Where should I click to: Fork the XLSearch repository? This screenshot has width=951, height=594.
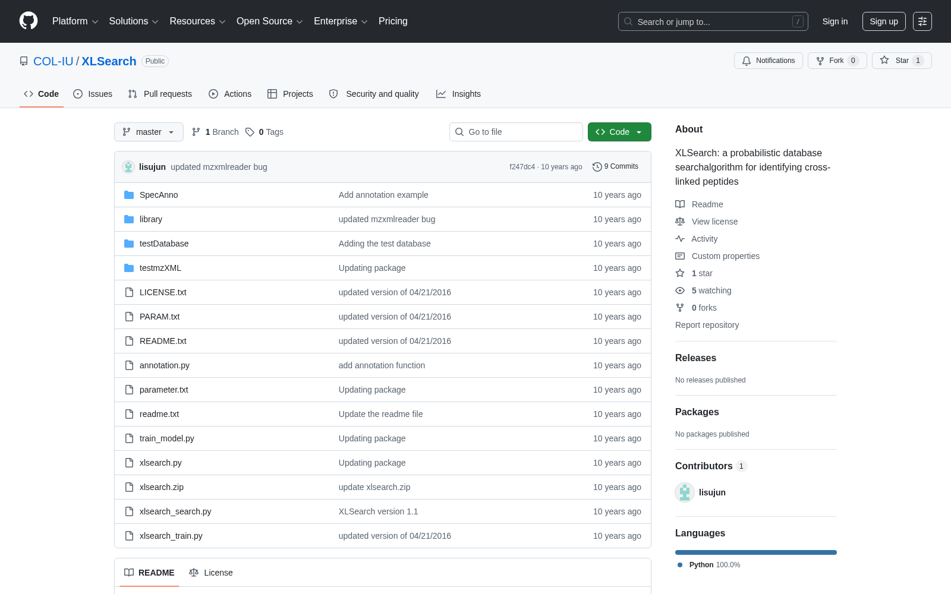pyautogui.click(x=837, y=61)
